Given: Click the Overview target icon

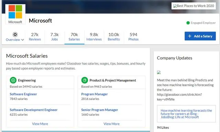Looking at the screenshot, I should tap(15, 34).
